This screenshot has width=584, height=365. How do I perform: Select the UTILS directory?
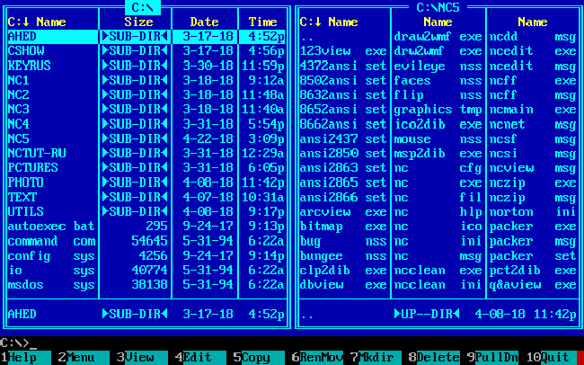click(146, 211)
